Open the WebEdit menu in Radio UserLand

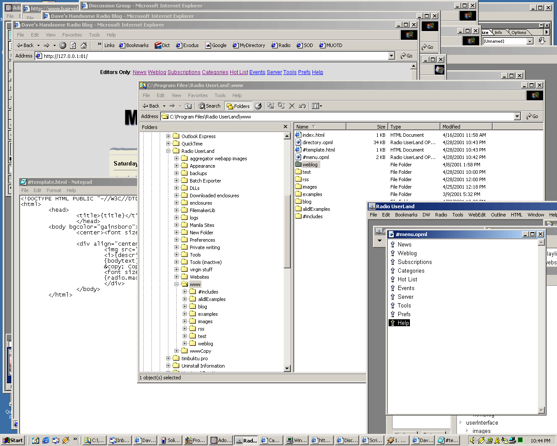tap(476, 215)
